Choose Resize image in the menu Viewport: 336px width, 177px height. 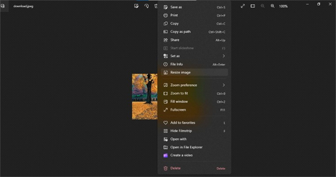coord(194,72)
